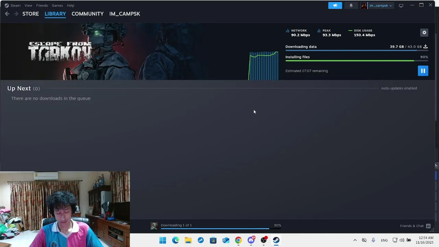
Task: Open File Explorer from the taskbar
Action: 188,240
